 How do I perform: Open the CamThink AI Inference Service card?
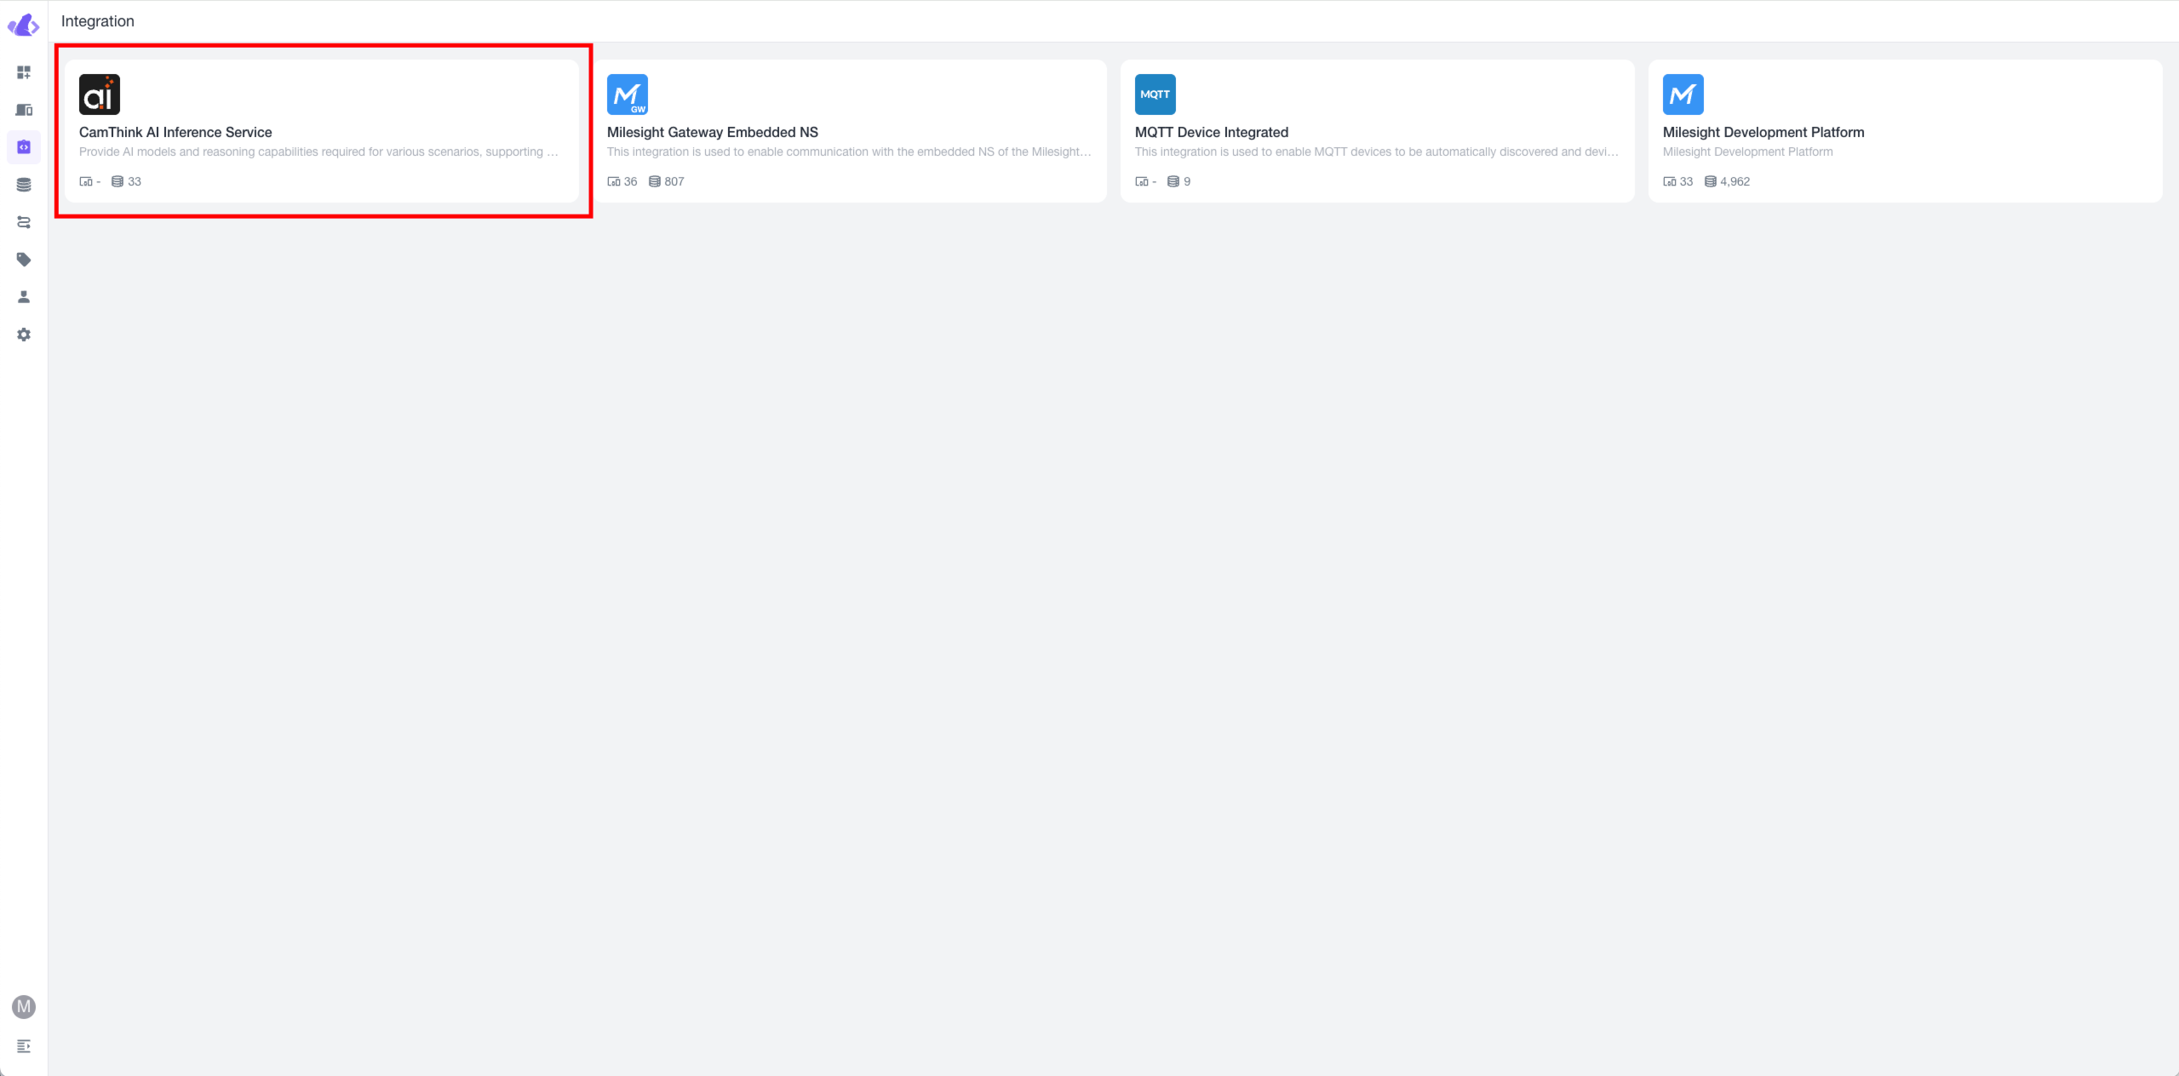[322, 132]
